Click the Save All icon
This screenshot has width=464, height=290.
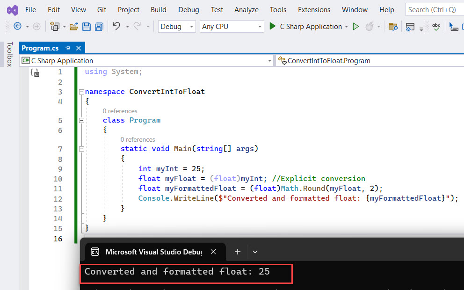99,27
